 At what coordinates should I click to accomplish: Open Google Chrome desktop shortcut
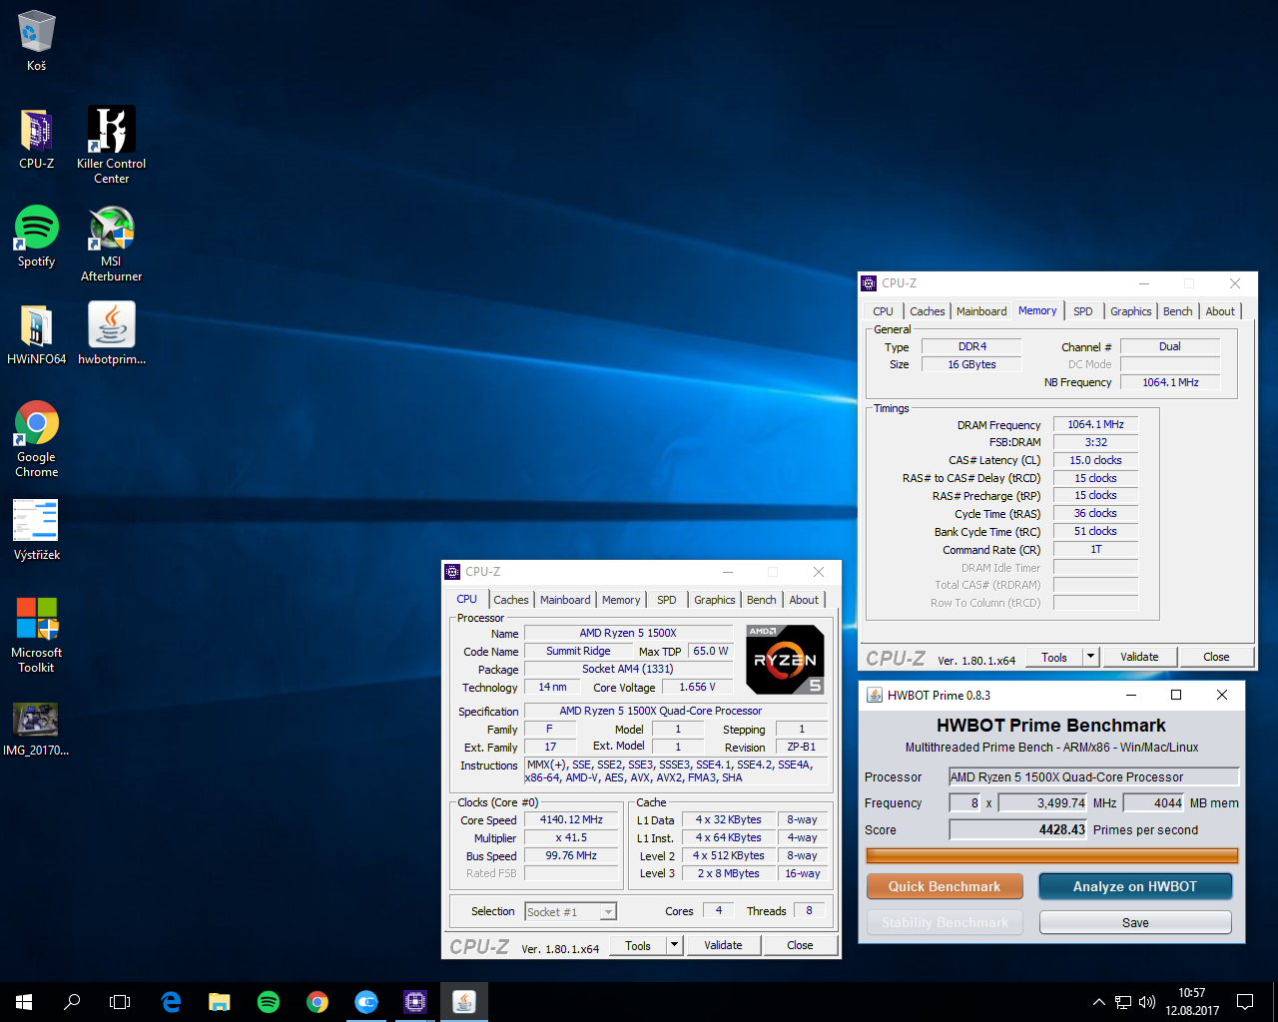coord(36,438)
